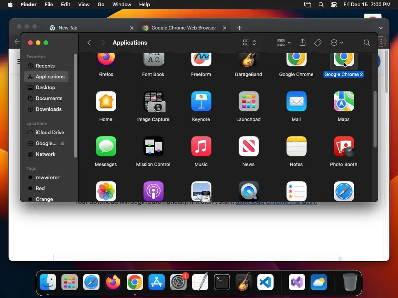
Task: Expand Chrome tab search chevron
Action: pyautogui.click(x=381, y=28)
